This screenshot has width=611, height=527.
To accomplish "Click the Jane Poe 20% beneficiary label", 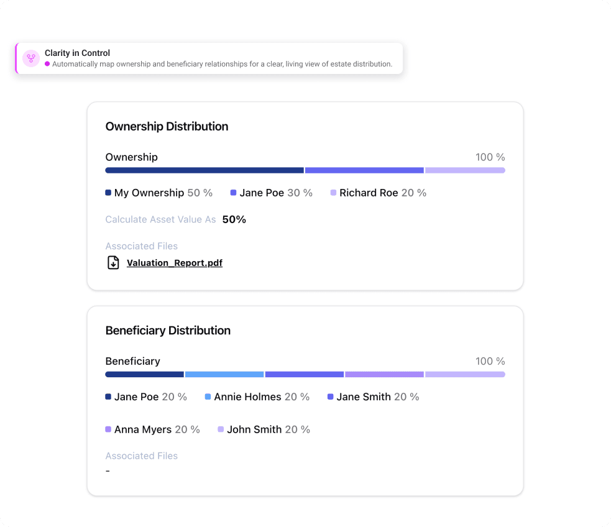I will click(150, 396).
